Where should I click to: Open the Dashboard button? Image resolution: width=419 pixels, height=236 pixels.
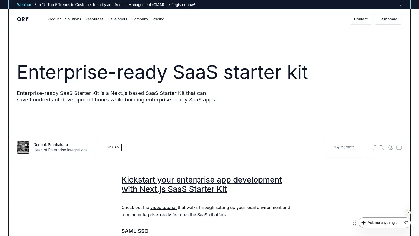pyautogui.click(x=388, y=19)
